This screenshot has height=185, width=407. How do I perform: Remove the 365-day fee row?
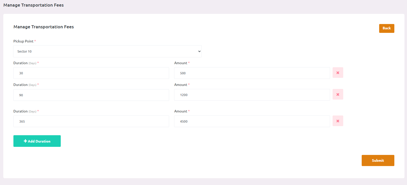338,121
